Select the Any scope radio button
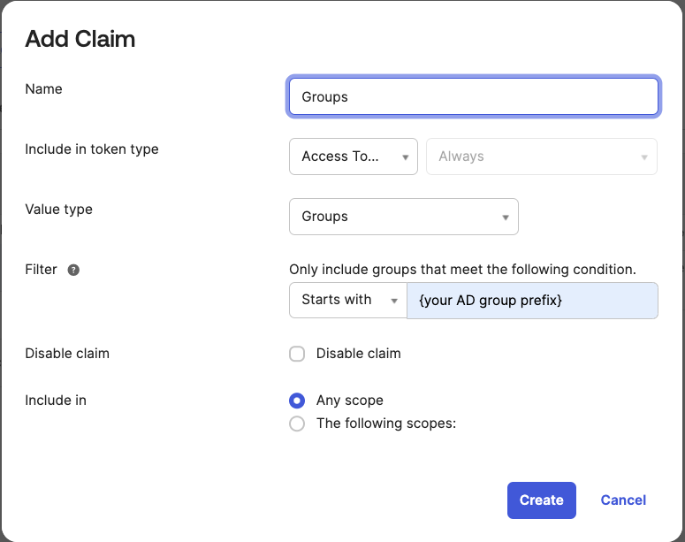Viewport: 685px width, 542px height. tap(298, 401)
